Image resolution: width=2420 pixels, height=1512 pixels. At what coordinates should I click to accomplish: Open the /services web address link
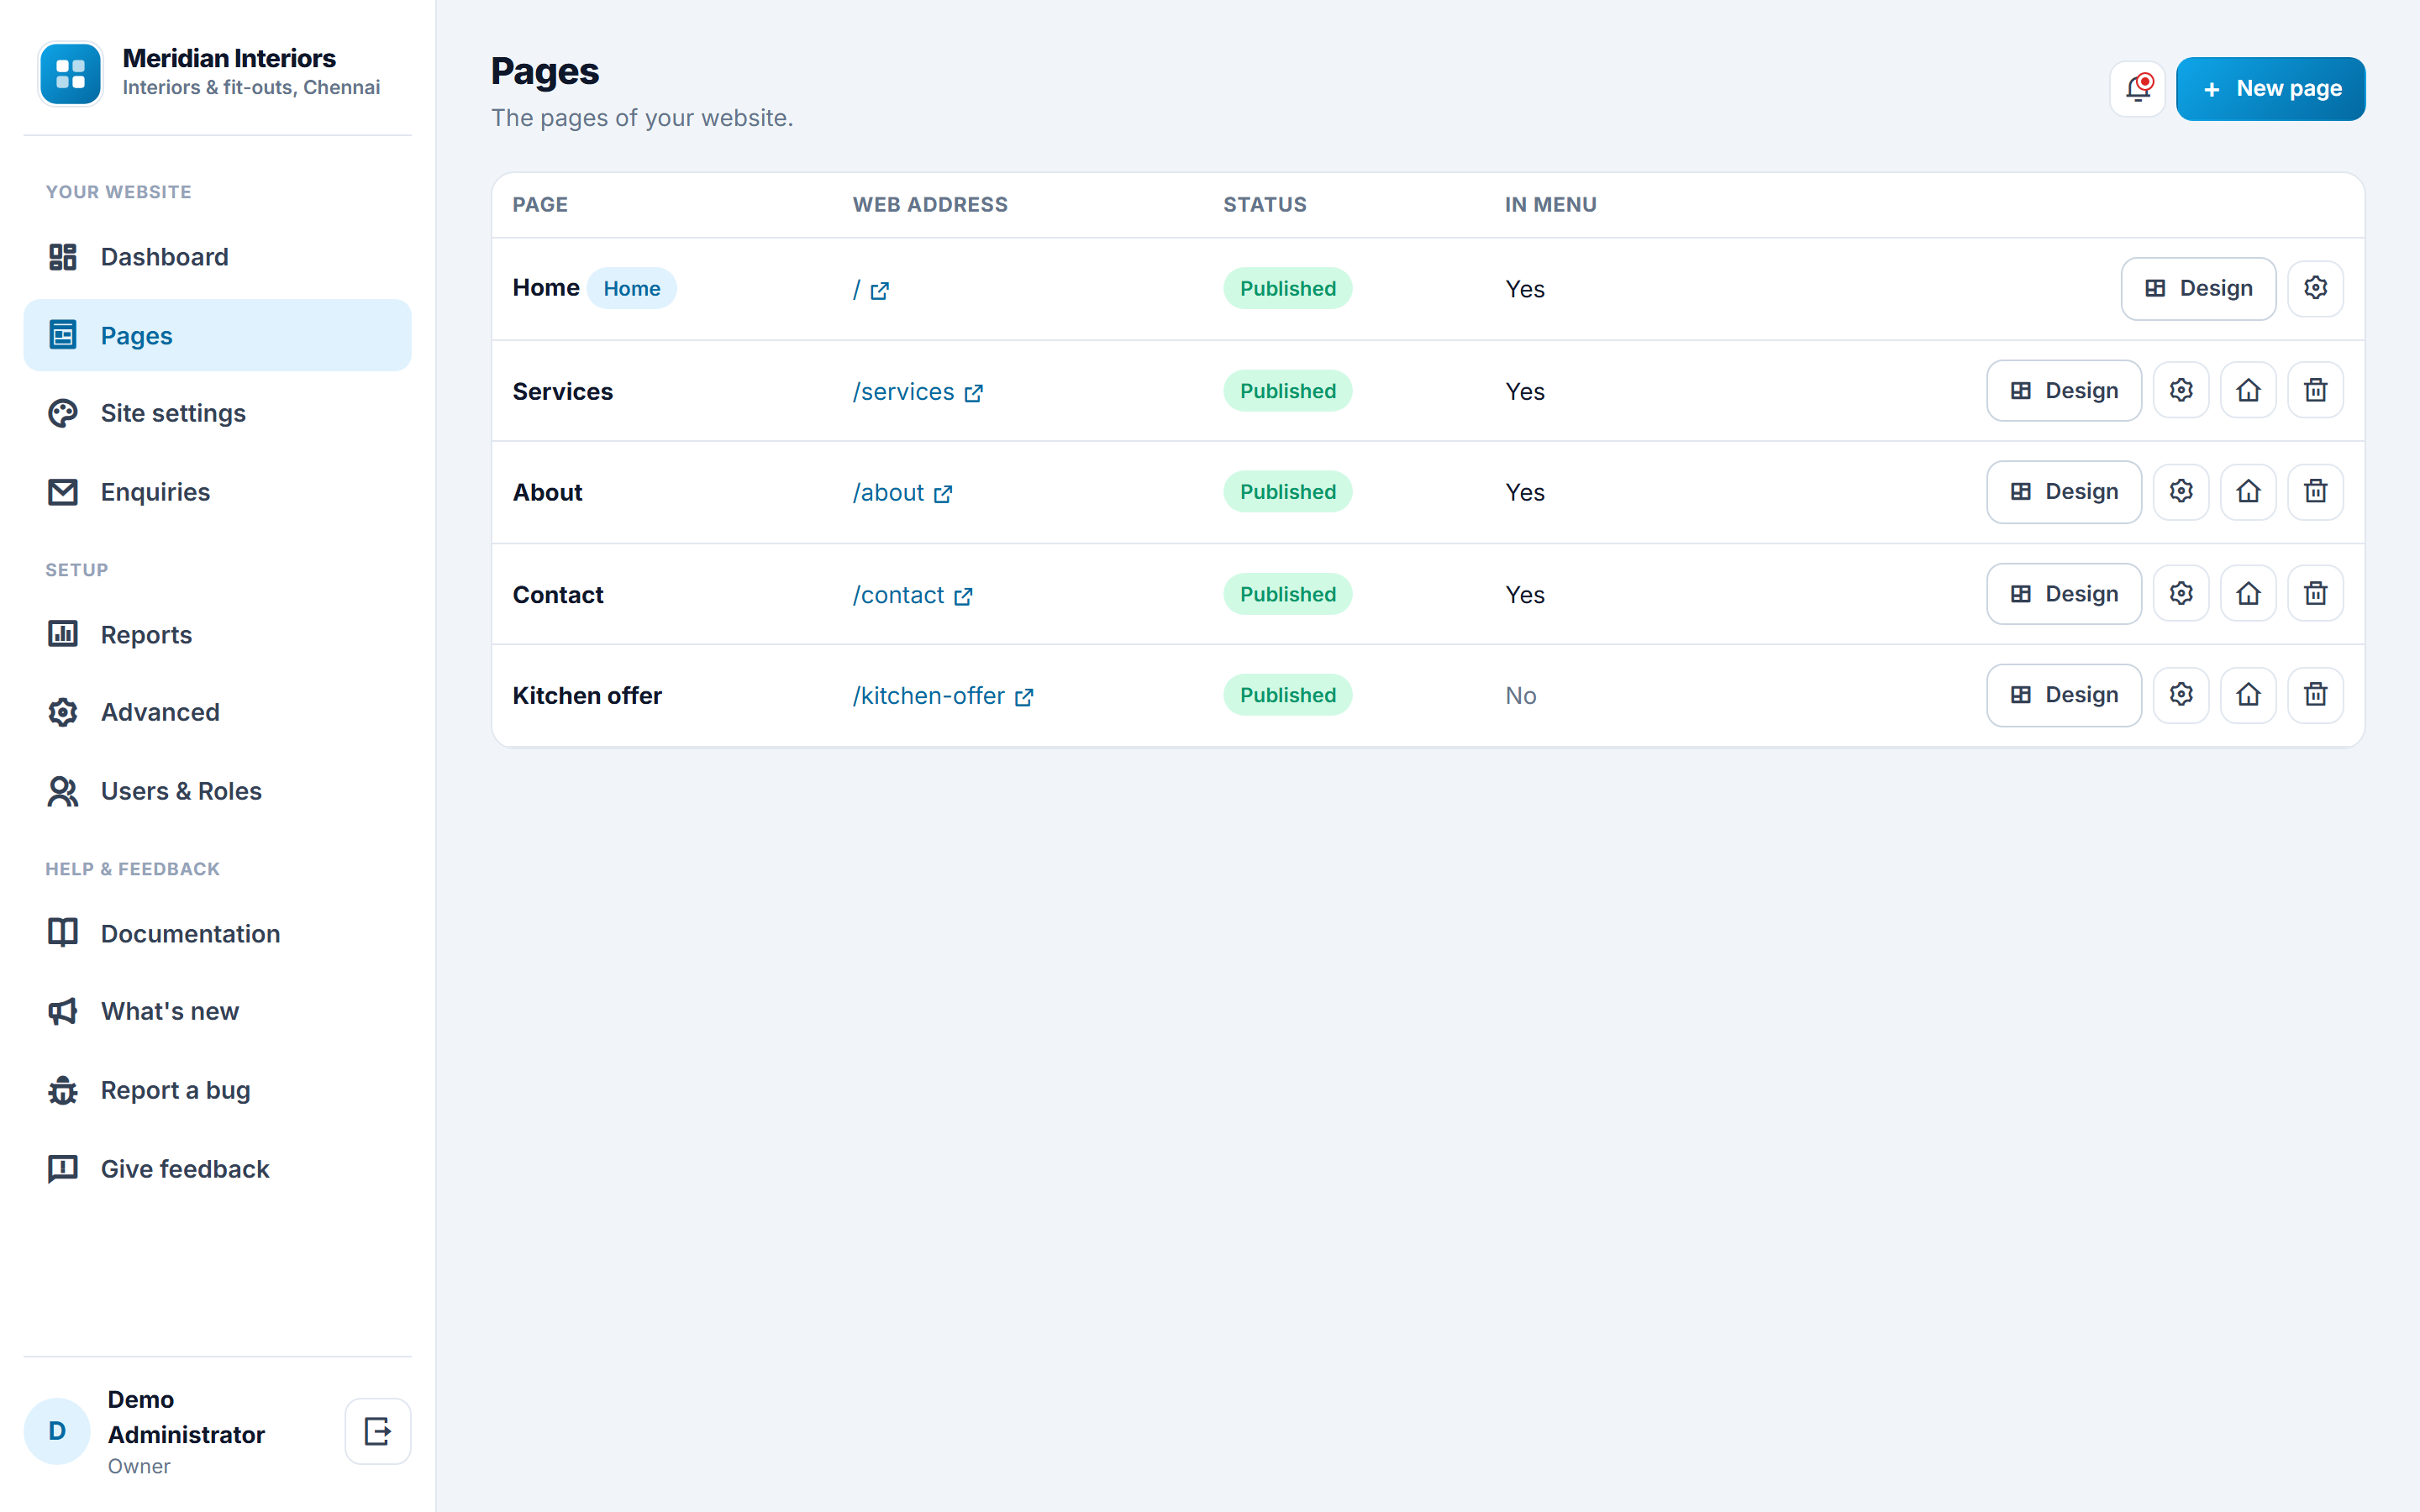point(917,392)
